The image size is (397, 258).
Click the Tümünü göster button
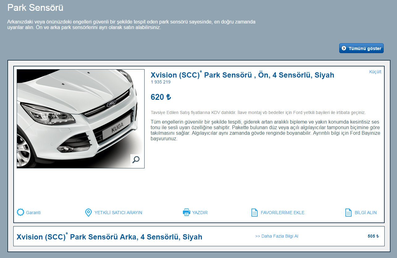point(361,48)
